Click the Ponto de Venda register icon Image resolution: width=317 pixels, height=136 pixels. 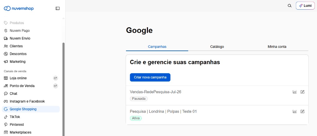(x=6, y=86)
